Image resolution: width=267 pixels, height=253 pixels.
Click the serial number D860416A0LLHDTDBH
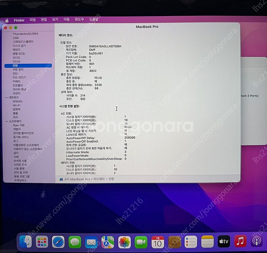tap(105, 46)
